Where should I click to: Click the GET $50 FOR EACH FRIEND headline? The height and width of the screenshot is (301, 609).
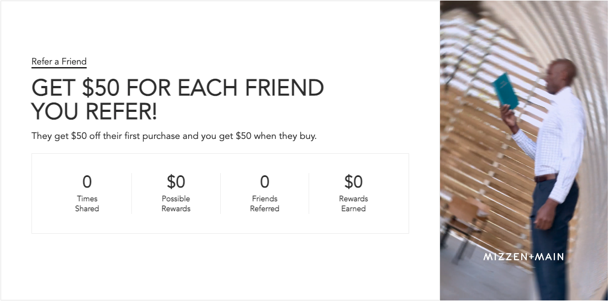click(177, 88)
